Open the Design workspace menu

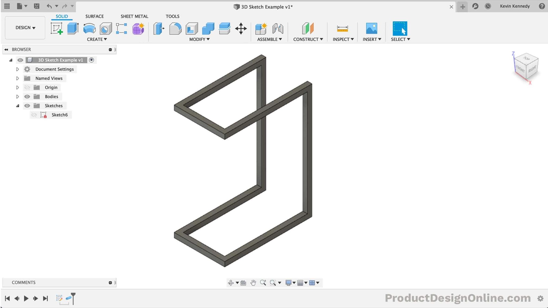pos(25,28)
